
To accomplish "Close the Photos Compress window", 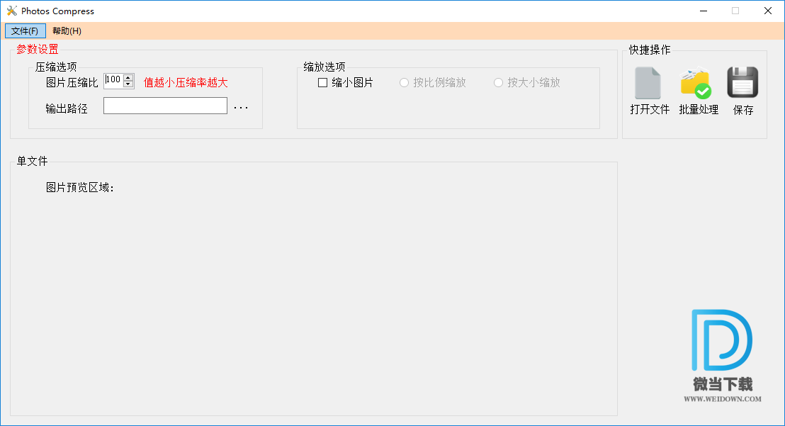I will [768, 11].
